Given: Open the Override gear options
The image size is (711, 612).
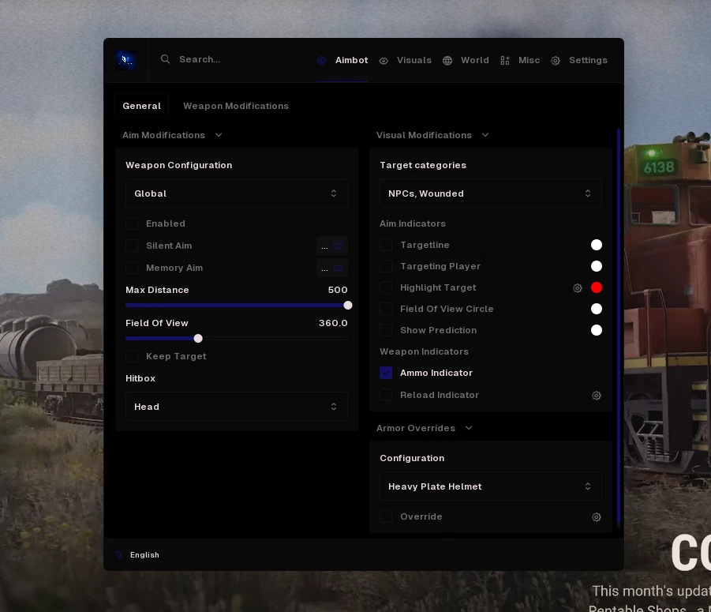Looking at the screenshot, I should point(597,517).
